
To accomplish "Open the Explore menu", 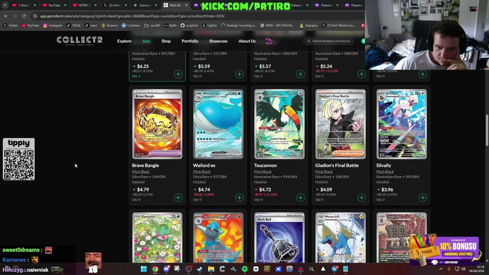I will [124, 41].
